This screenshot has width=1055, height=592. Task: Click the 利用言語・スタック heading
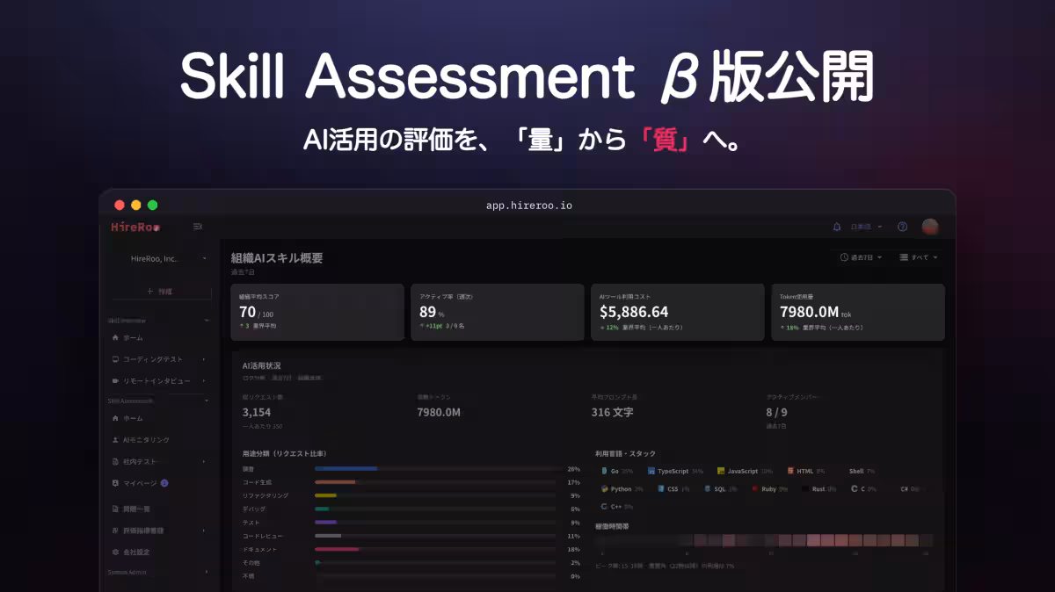(625, 453)
